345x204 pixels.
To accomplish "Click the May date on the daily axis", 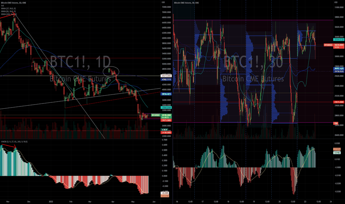I will pyautogui.click(x=133, y=201).
